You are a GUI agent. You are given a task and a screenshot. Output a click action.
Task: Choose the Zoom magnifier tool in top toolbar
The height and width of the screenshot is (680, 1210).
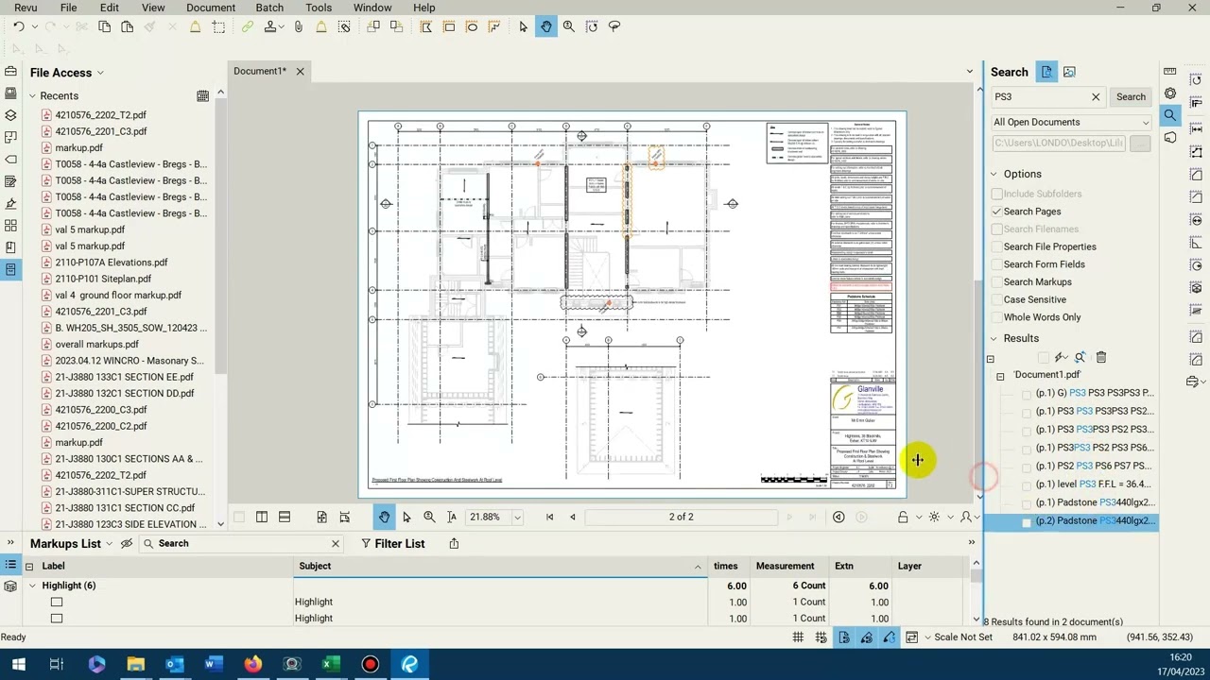[x=569, y=26]
